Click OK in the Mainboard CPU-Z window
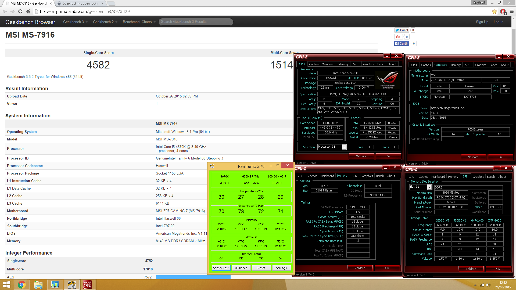The height and width of the screenshot is (290, 516). tap(500, 157)
